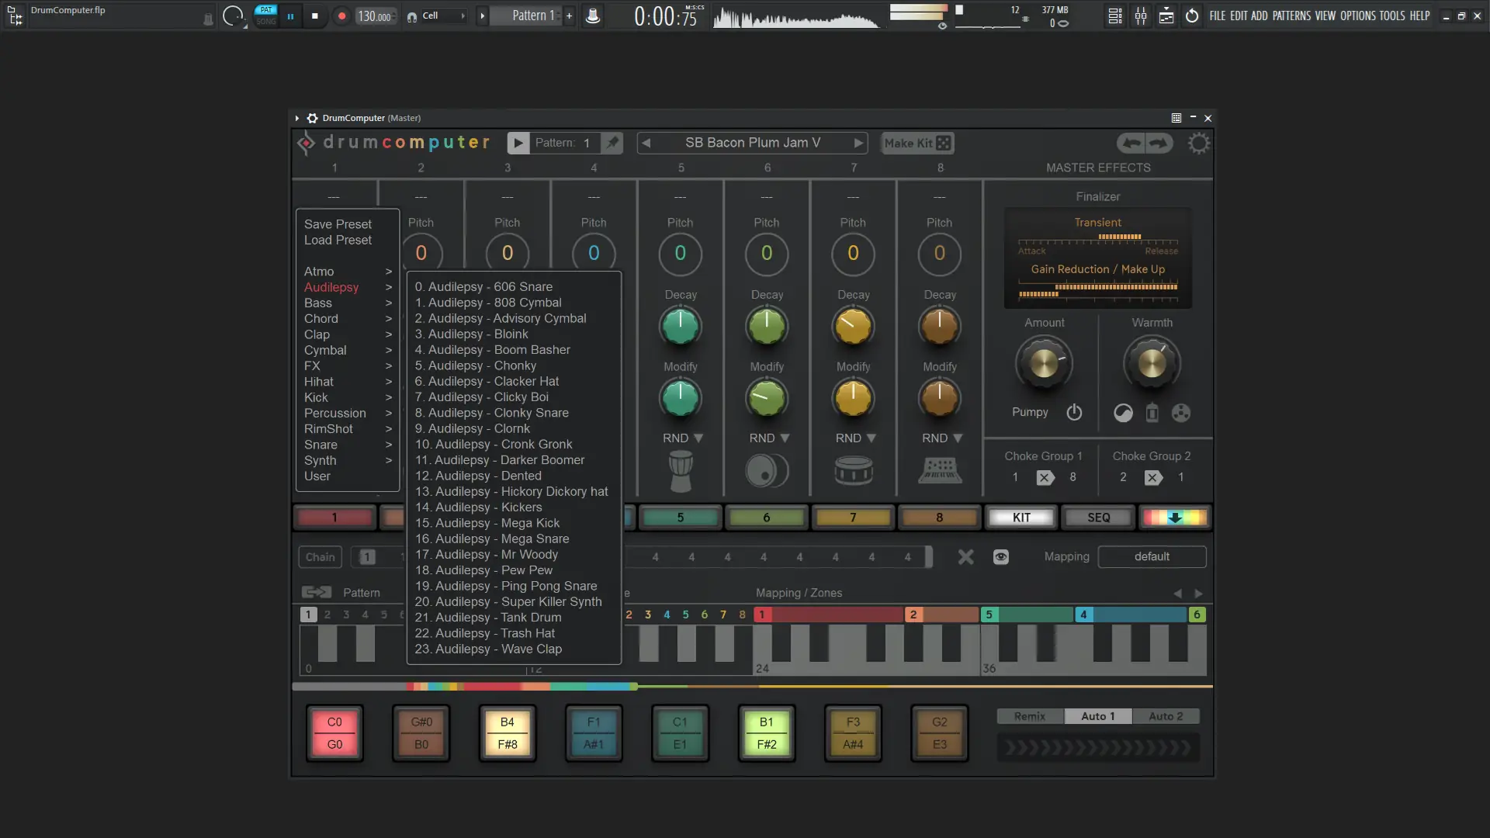
Task: Open the Mapping default dropdown
Action: click(1152, 556)
